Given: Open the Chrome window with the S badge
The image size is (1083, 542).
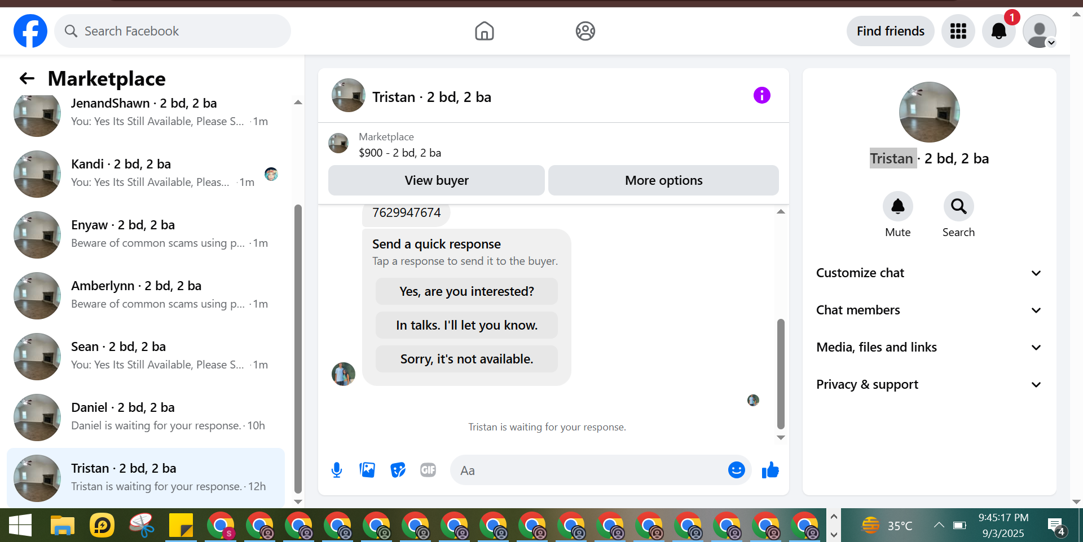Looking at the screenshot, I should coord(221,526).
